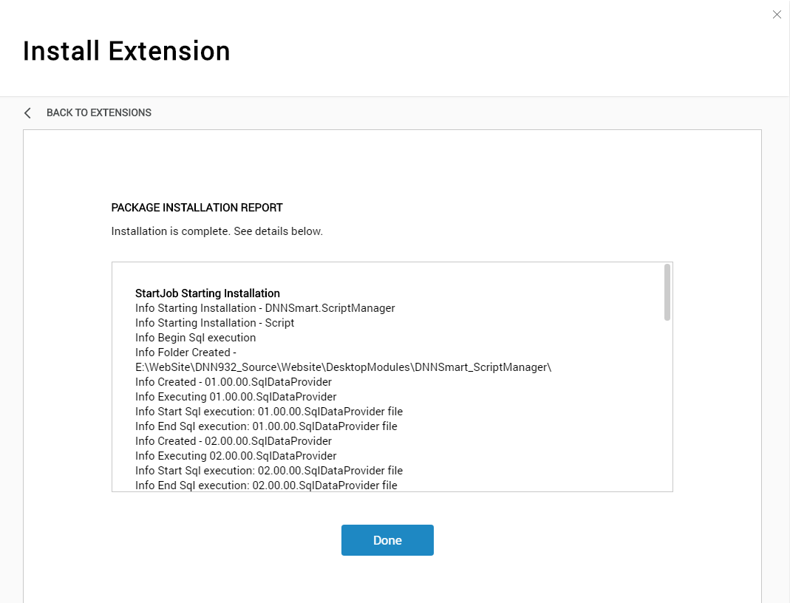Click the DesktopModules folder path log line
The image size is (790, 603).
[343, 367]
